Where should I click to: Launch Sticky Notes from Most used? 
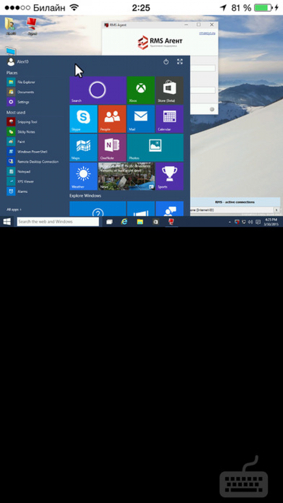(x=21, y=132)
